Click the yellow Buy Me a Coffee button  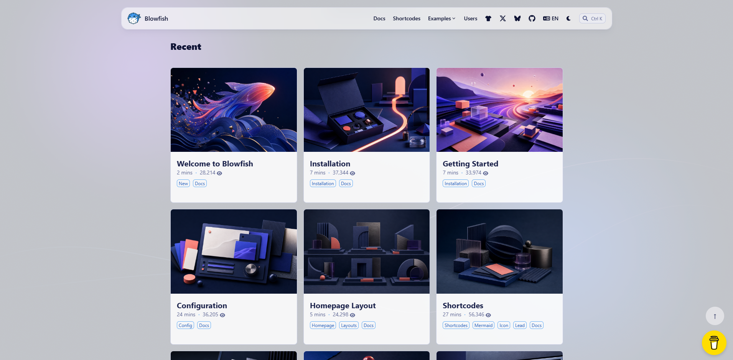point(714,343)
